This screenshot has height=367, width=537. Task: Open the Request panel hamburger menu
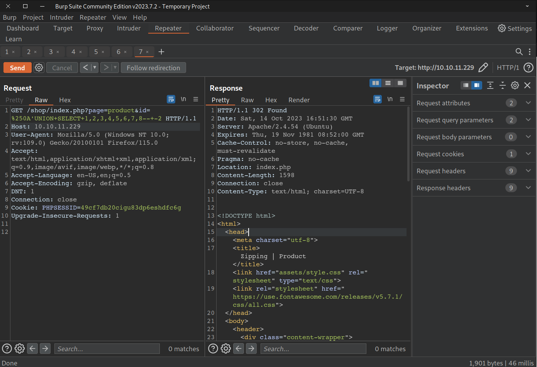(196, 99)
